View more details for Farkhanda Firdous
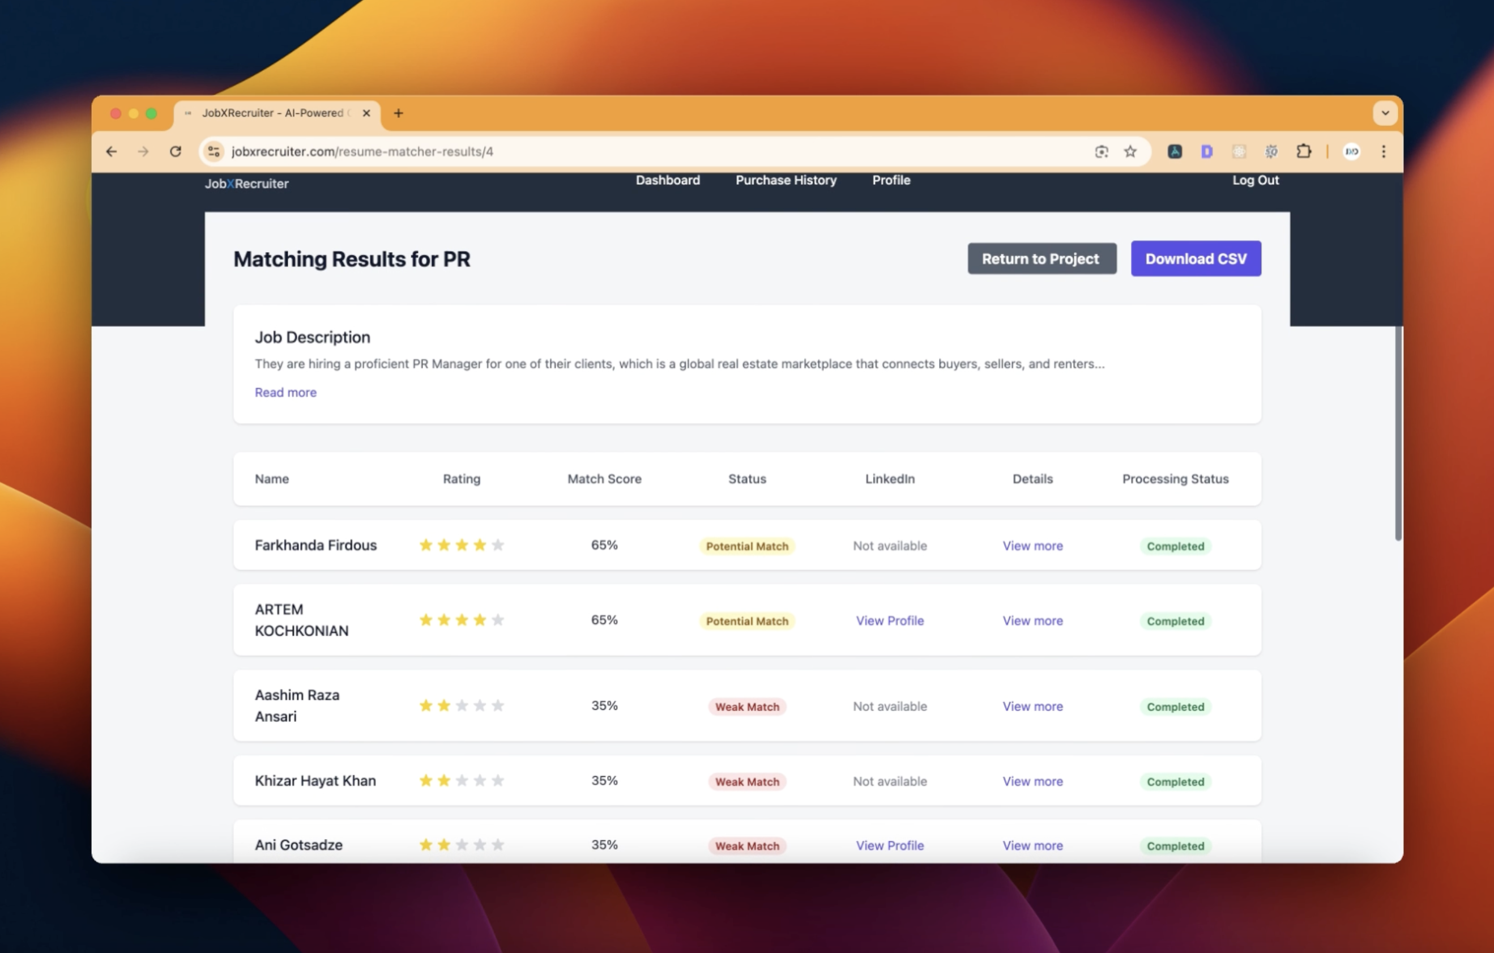This screenshot has height=953, width=1494. pos(1032,546)
